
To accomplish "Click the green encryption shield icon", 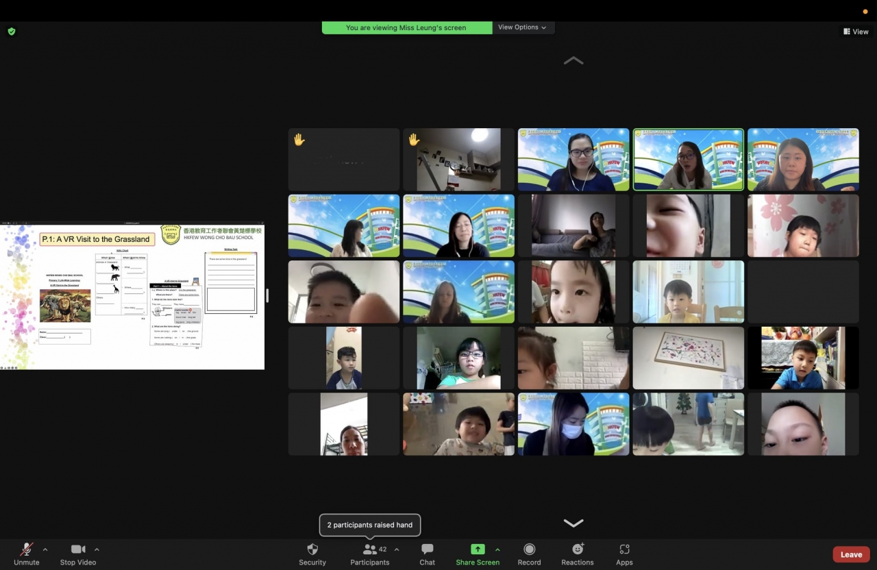I will tap(12, 32).
